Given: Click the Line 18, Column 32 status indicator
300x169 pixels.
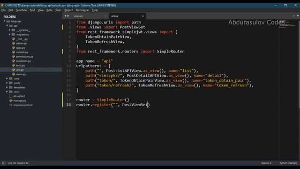Looking at the screenshot, I should coord(18,163).
